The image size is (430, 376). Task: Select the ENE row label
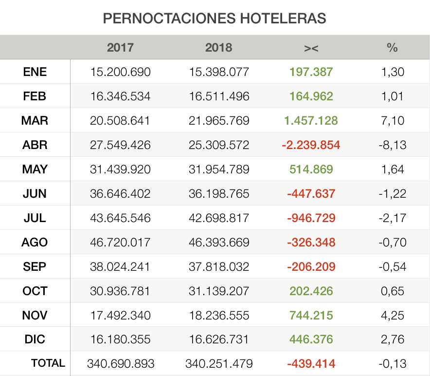(35, 72)
